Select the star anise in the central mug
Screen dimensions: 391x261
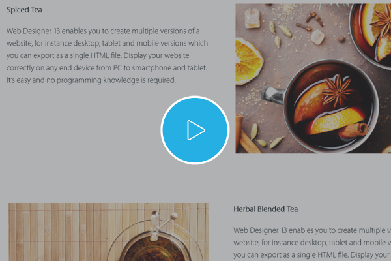[x=337, y=91]
